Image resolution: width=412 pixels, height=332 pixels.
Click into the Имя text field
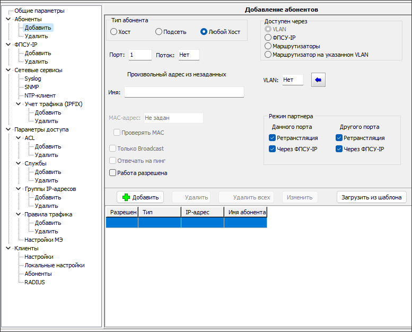[x=183, y=92]
